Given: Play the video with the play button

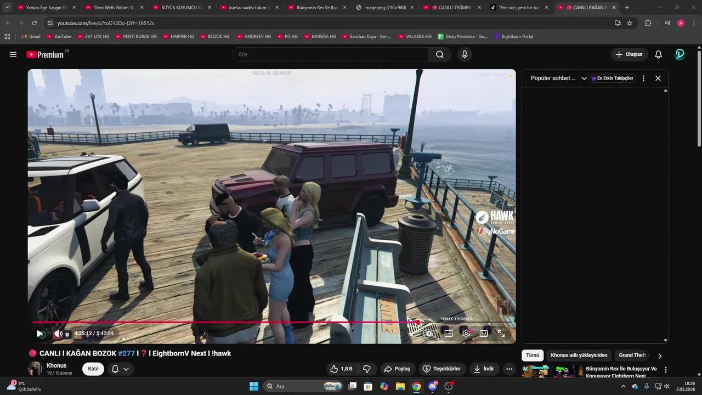Looking at the screenshot, I should click(x=39, y=334).
